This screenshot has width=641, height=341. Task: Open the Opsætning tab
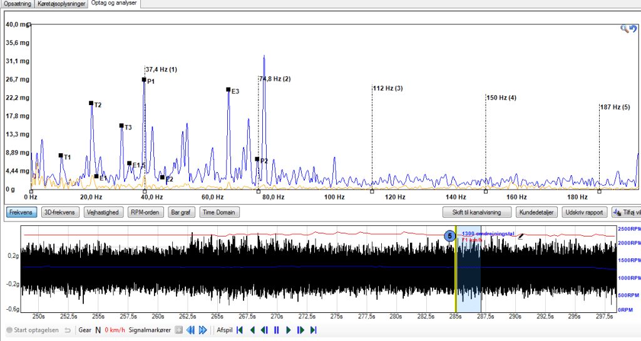pos(17,4)
